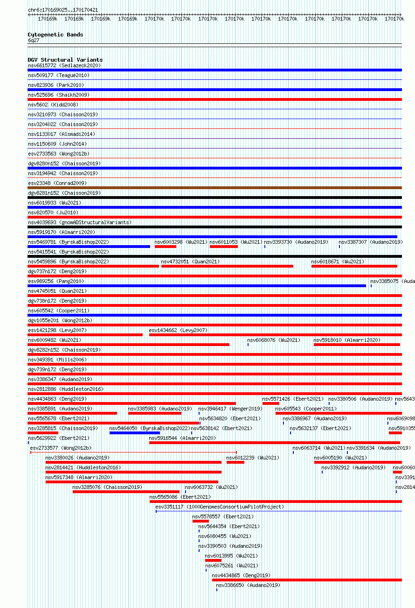Click nsv1133017 (Alsmadi2014) label
Viewport: 415px width, 608px height.
[x=61, y=134]
